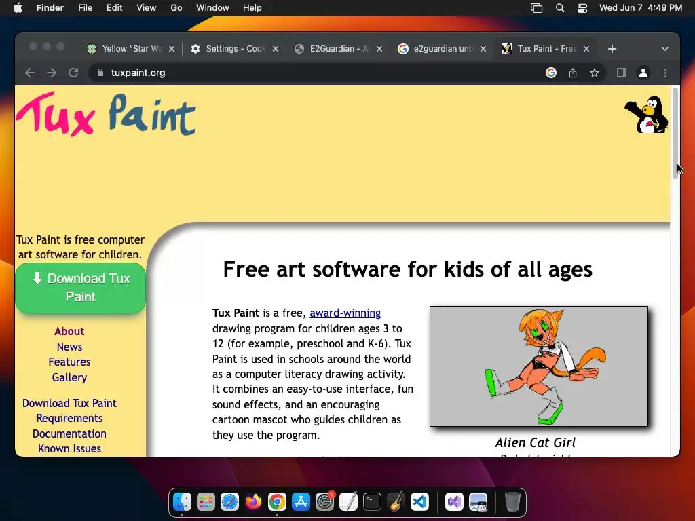Image resolution: width=695 pixels, height=521 pixels.
Task: Click the date and time in menu bar
Action: pyautogui.click(x=641, y=8)
